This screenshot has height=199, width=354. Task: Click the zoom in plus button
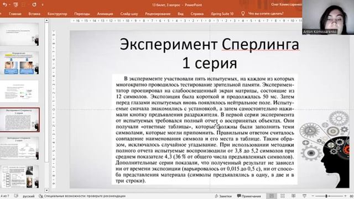coord(345,196)
